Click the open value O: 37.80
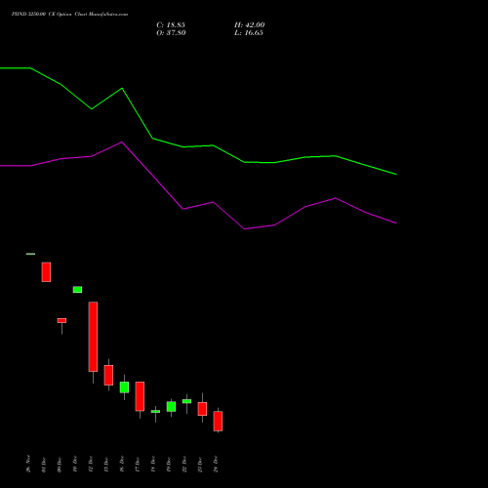 point(171,33)
